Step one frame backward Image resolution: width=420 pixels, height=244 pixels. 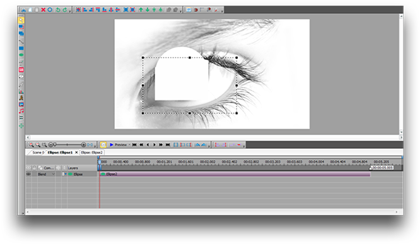point(148,145)
